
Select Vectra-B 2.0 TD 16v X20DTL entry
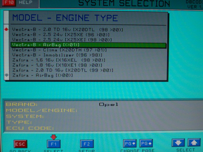point(68,29)
